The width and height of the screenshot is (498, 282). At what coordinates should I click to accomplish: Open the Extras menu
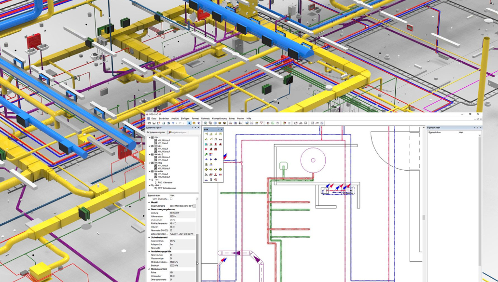pyautogui.click(x=232, y=119)
